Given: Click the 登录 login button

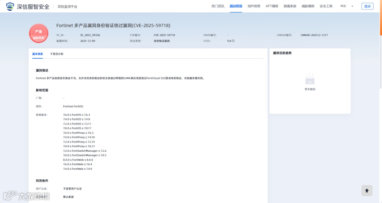Looking at the screenshot, I should pos(367,6).
